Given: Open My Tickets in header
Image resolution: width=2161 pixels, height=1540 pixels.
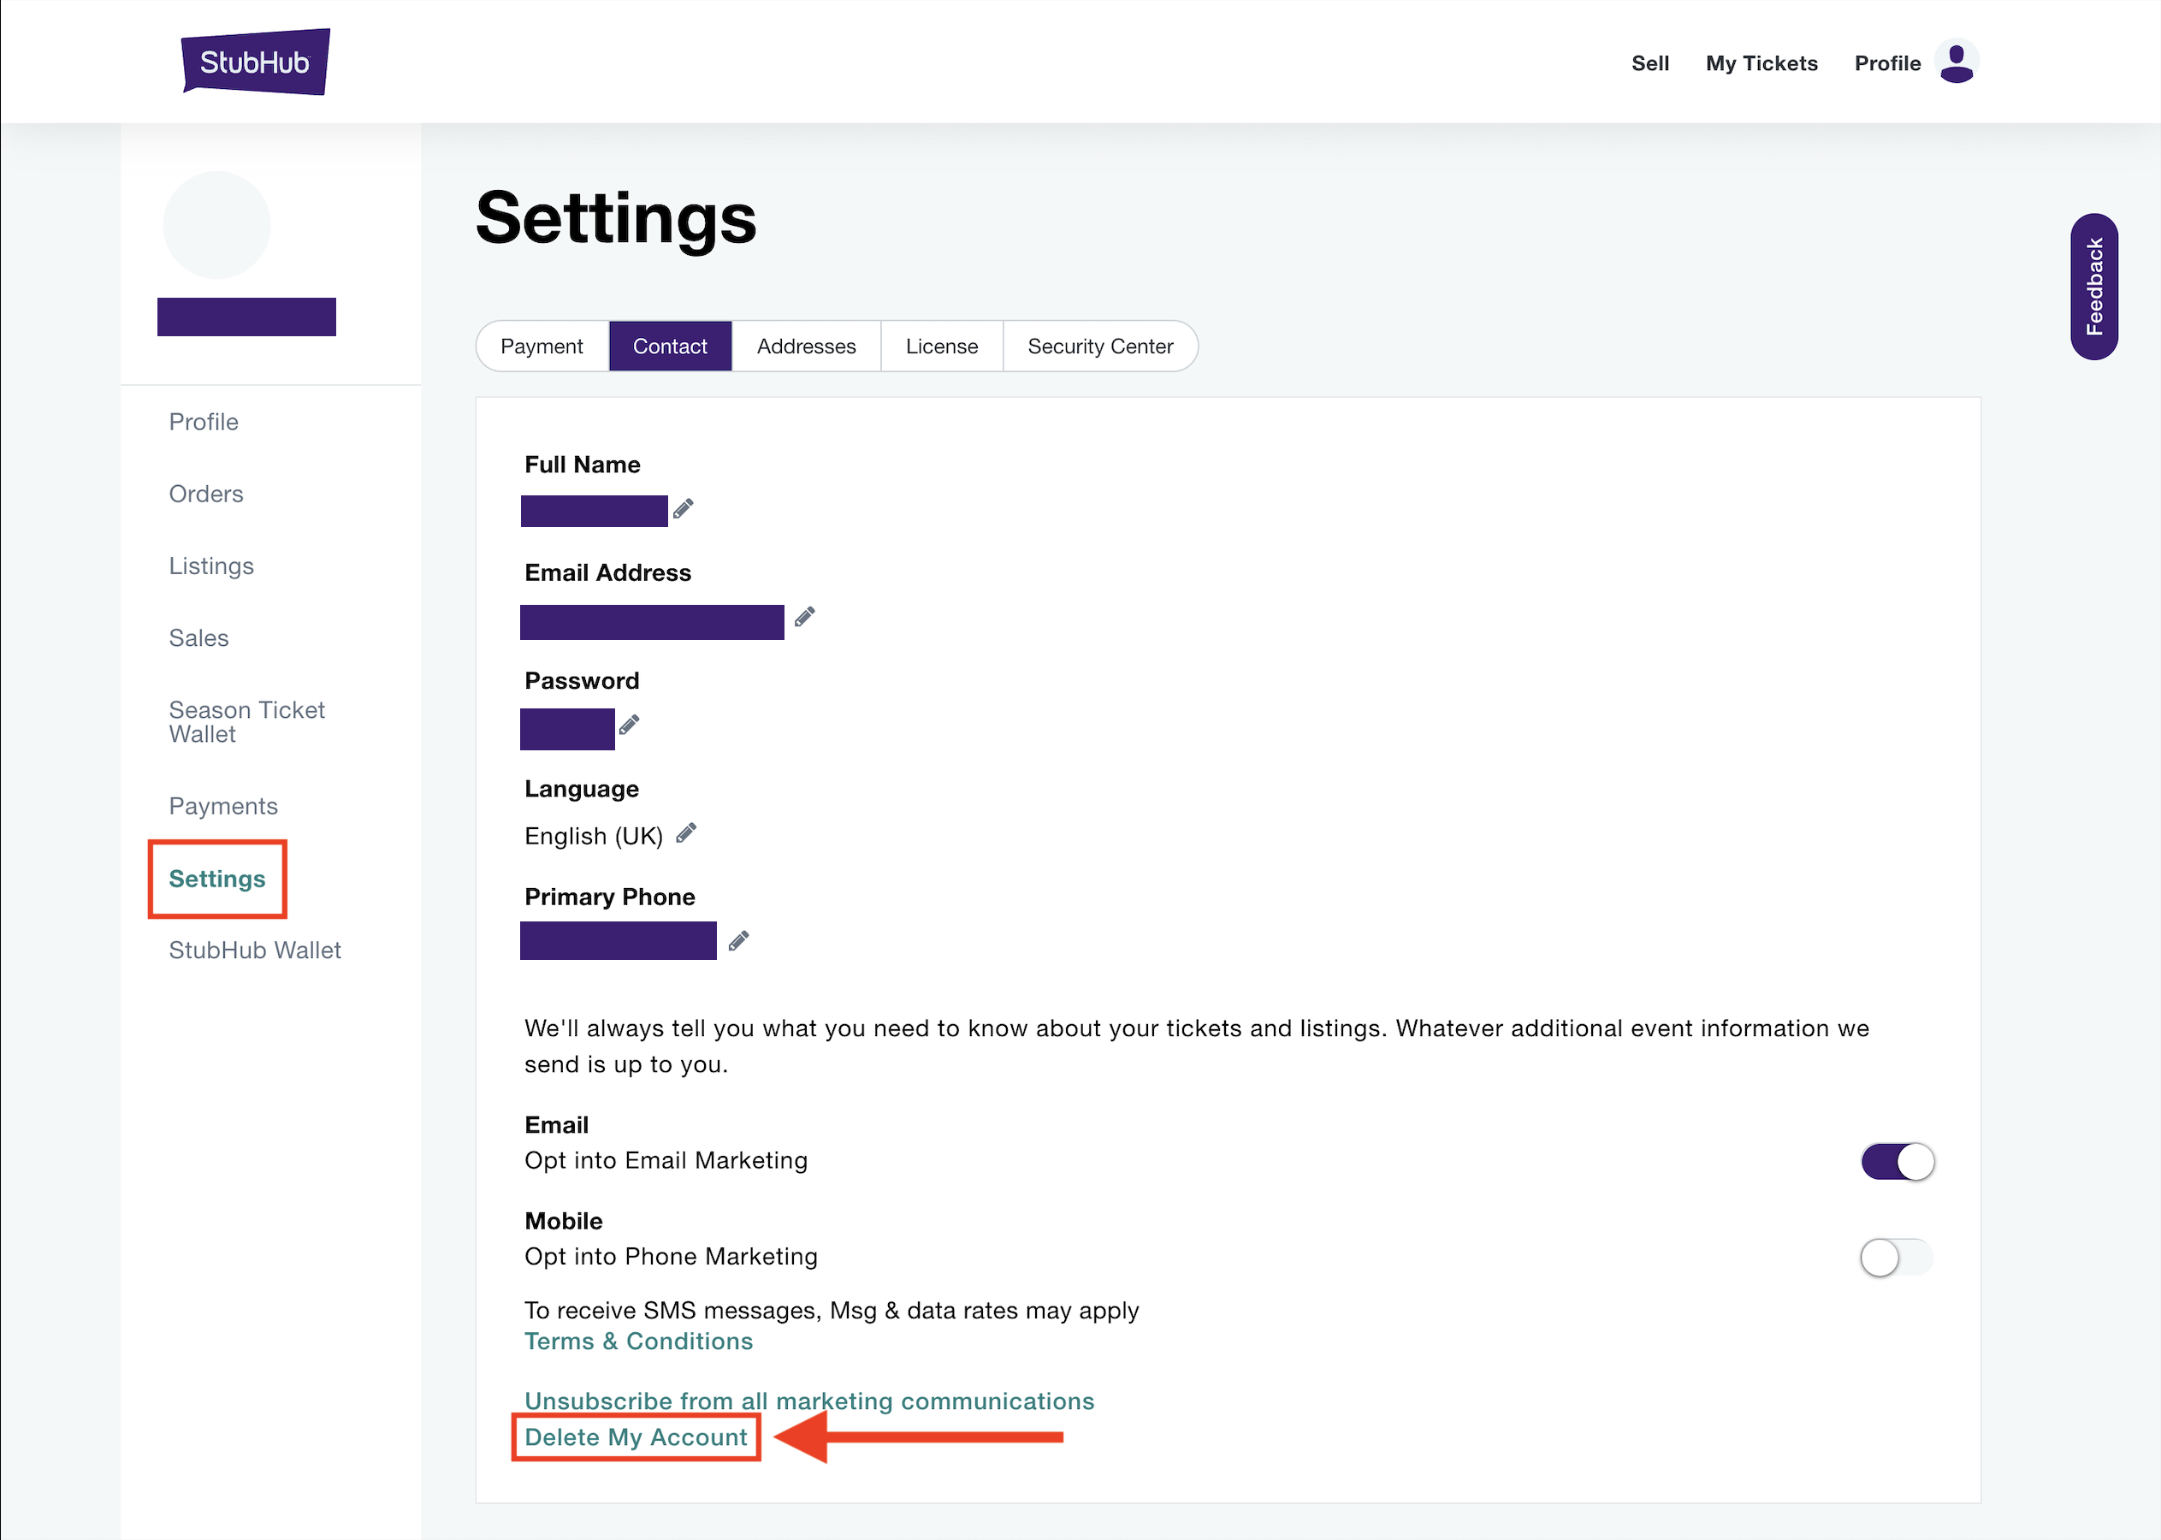Looking at the screenshot, I should click(1761, 63).
